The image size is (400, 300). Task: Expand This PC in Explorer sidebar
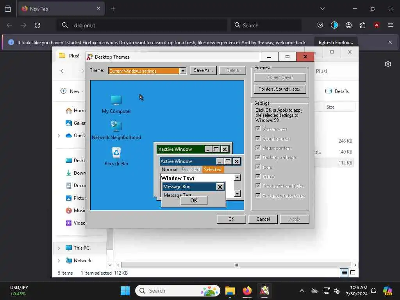coord(59,248)
